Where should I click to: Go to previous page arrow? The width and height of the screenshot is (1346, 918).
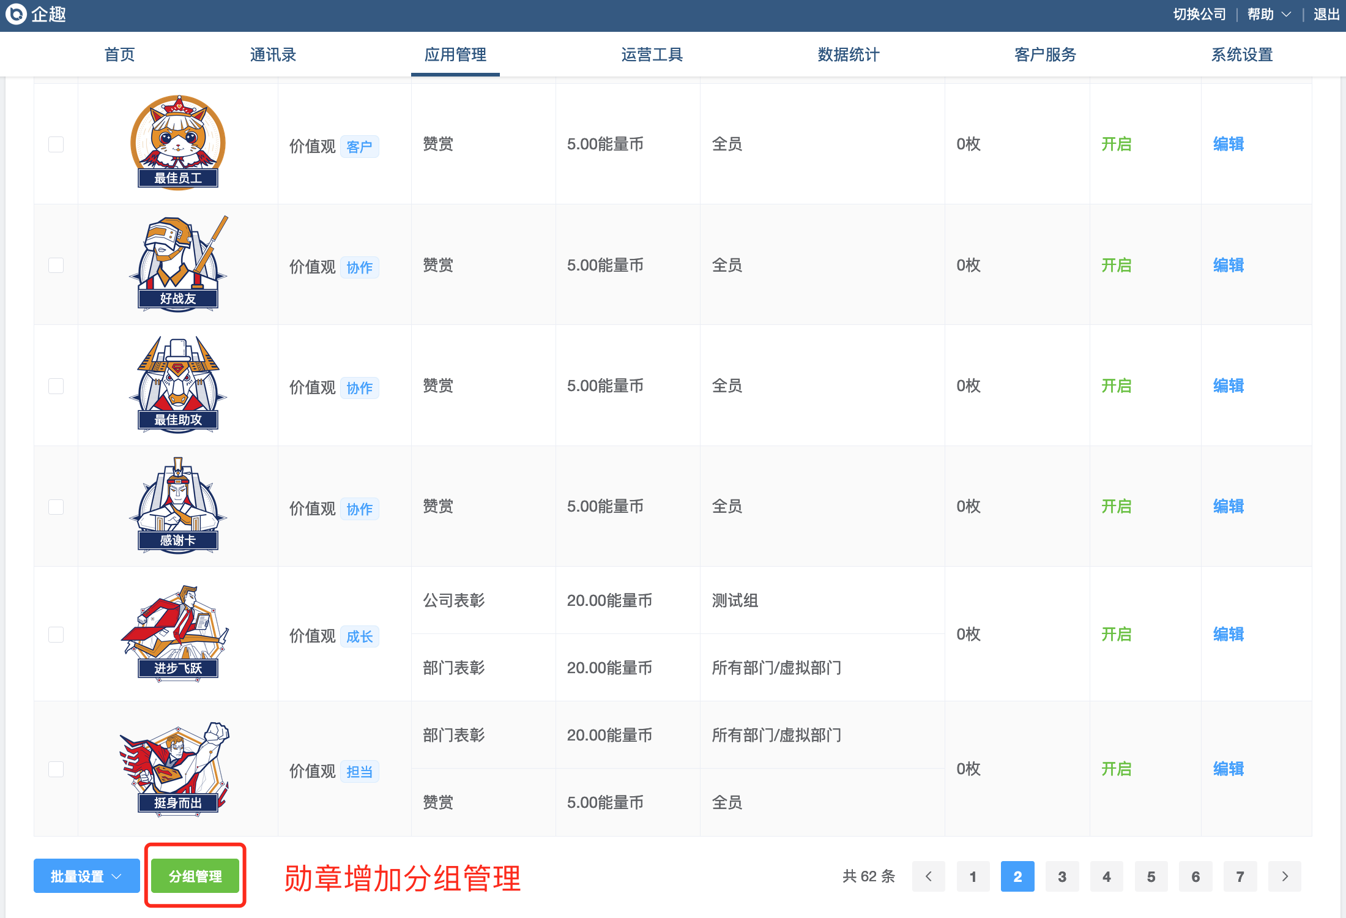tap(928, 876)
